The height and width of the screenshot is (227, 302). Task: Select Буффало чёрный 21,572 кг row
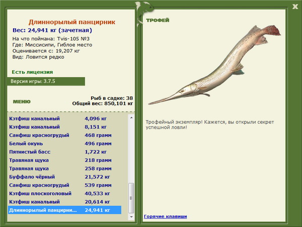[65, 177]
